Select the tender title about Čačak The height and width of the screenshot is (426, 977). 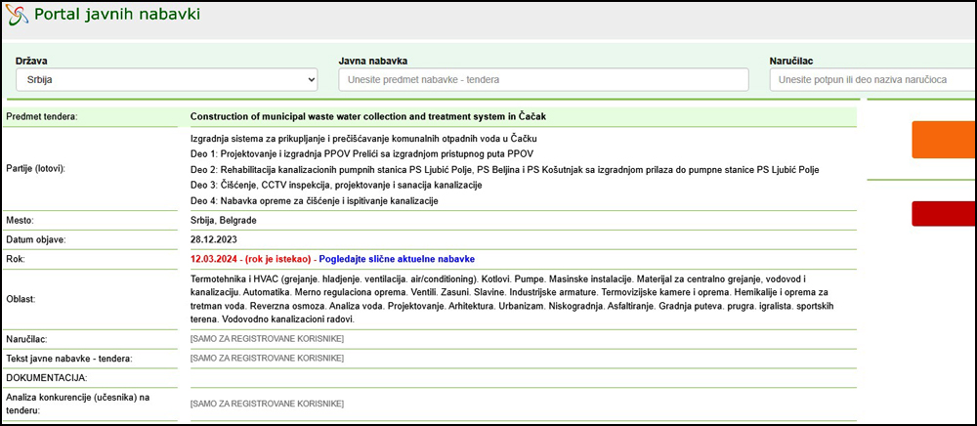pyautogui.click(x=368, y=117)
